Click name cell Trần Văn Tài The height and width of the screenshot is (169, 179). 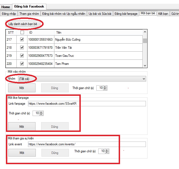98,47
